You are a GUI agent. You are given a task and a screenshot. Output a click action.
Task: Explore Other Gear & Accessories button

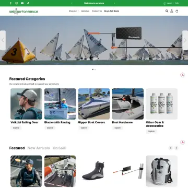151,131
